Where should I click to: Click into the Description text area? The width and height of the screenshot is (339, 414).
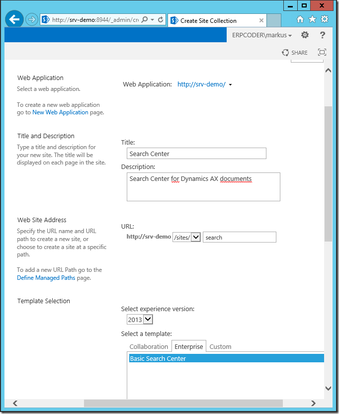[203, 187]
